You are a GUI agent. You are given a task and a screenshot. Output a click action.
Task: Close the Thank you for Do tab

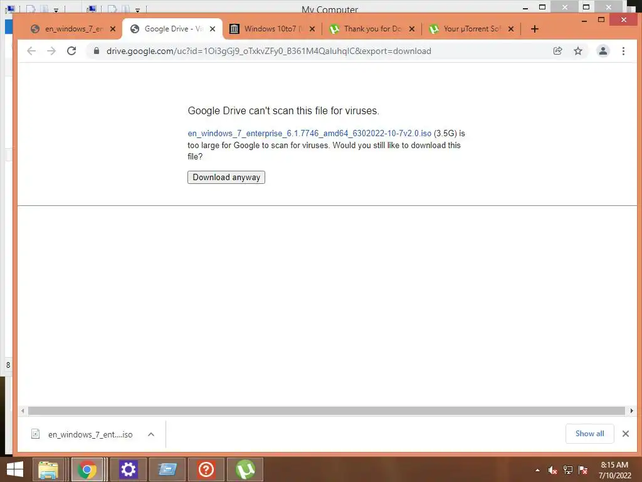point(412,29)
